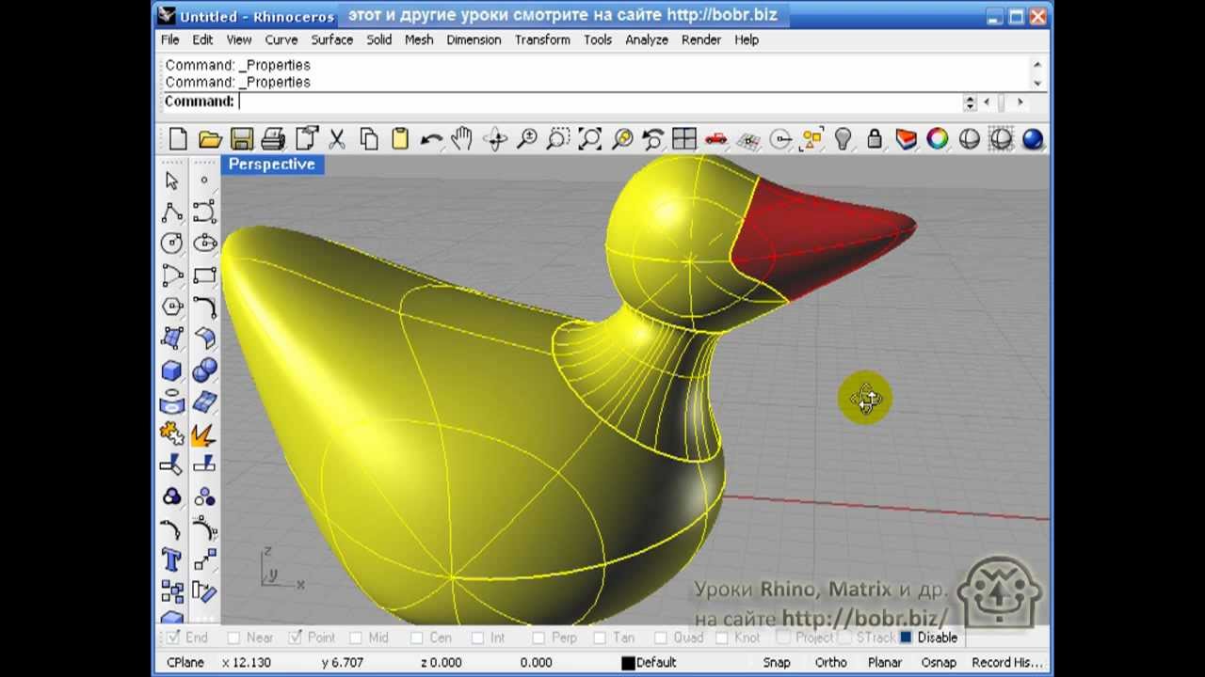Save the model with the floppy icon

[x=242, y=139]
